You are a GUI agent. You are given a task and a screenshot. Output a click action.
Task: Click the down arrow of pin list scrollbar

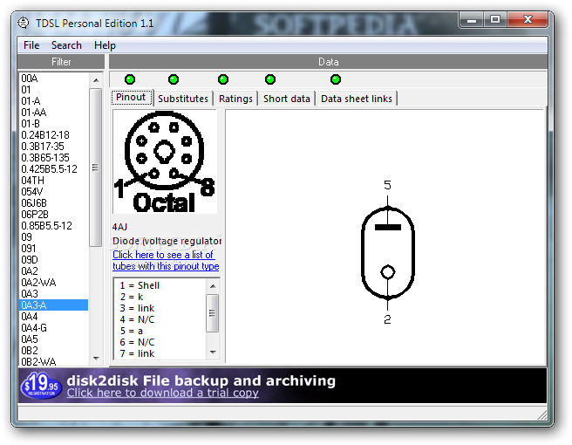(x=213, y=353)
